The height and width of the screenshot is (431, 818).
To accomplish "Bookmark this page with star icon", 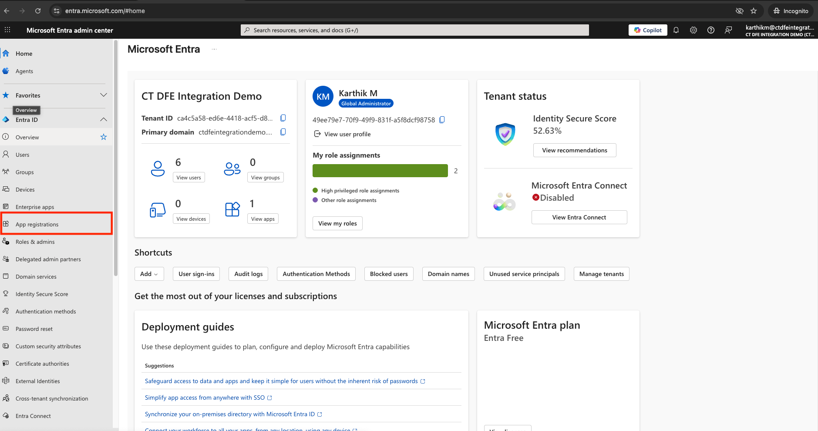I will click(x=754, y=11).
